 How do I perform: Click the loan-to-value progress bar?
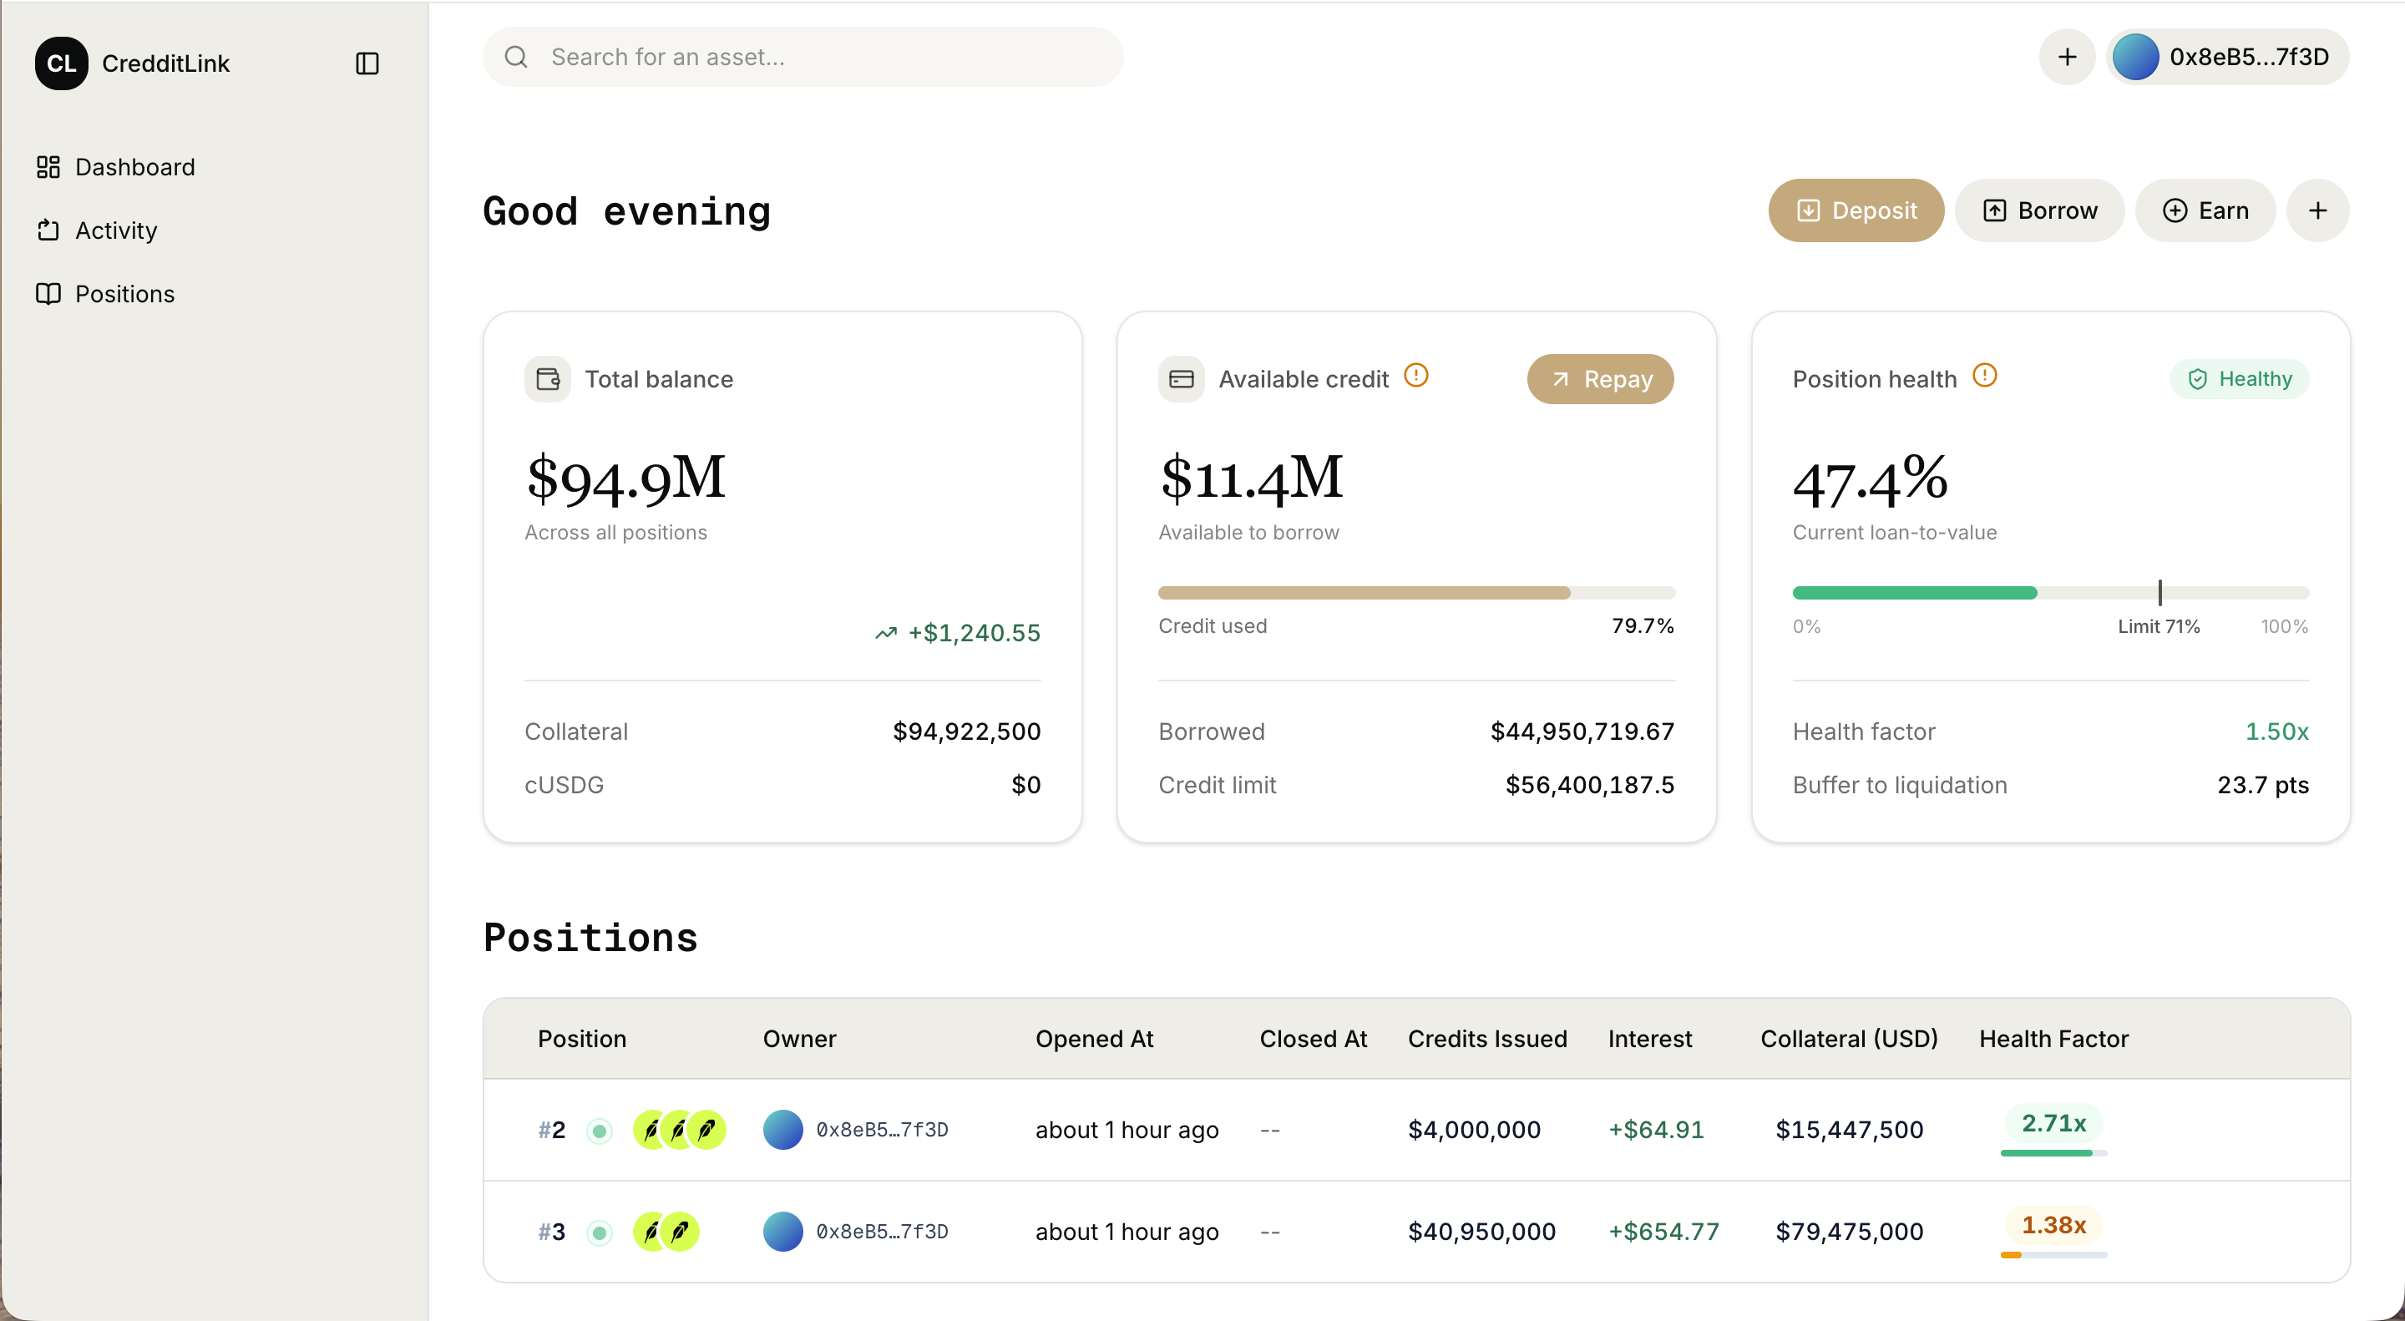tap(2050, 593)
